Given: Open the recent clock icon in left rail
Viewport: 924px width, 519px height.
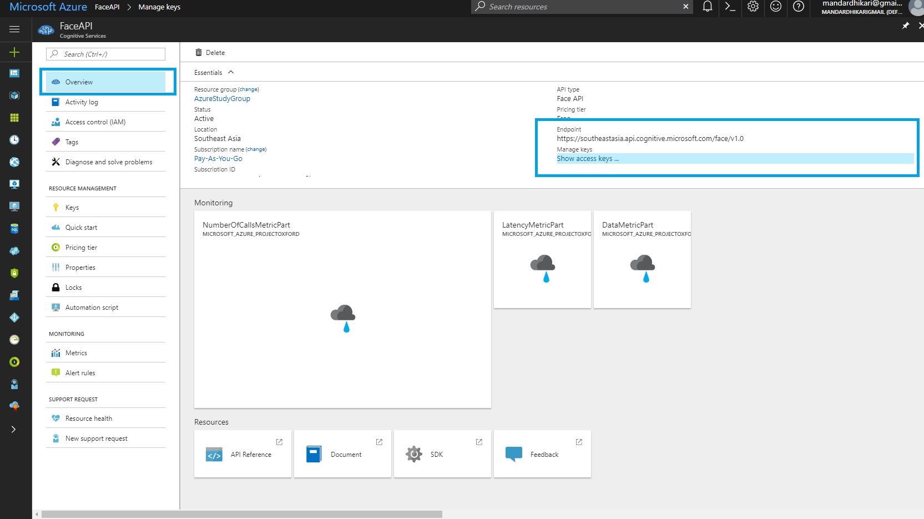Looking at the screenshot, I should coord(14,140).
